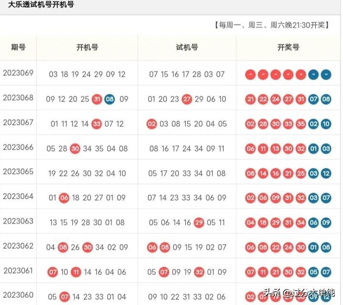Click the 开奖号 column header

(x=288, y=47)
